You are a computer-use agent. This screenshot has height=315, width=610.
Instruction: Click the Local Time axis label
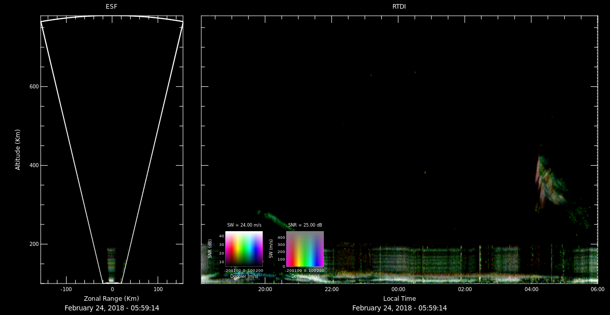(x=399, y=299)
